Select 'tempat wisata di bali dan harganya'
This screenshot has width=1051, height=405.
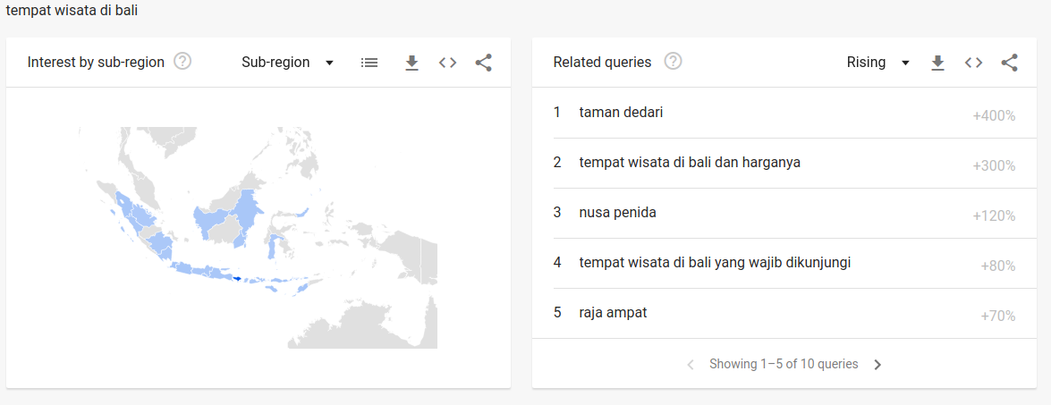tap(689, 163)
